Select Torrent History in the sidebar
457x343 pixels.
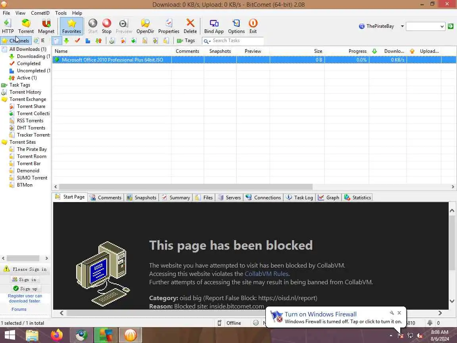25,92
